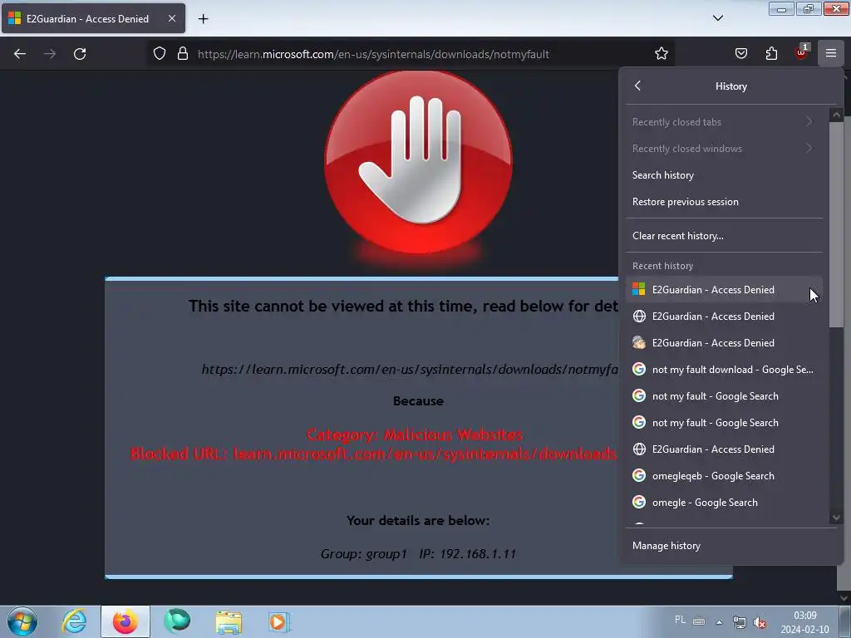This screenshot has height=638, width=851.
Task: Open the Extensions puzzle icon
Action: click(x=771, y=54)
